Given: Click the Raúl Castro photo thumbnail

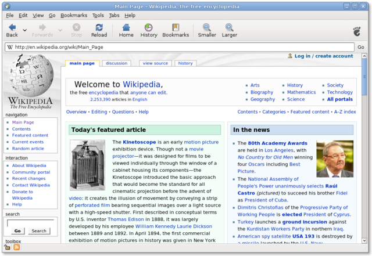Looking at the screenshot, I should [x=335, y=159].
